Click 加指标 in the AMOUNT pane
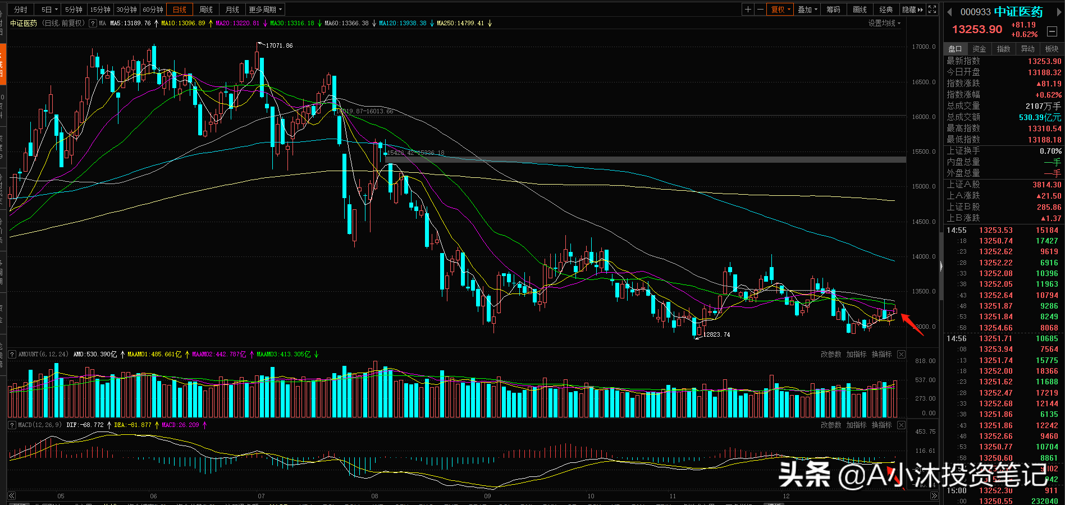This screenshot has width=1065, height=505. pyautogui.click(x=857, y=355)
